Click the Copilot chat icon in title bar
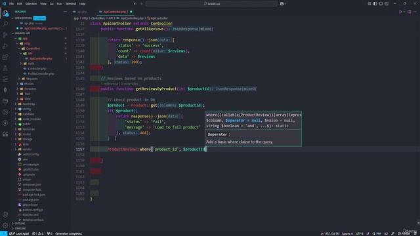This screenshot has height=236, width=420. tap(282, 4)
